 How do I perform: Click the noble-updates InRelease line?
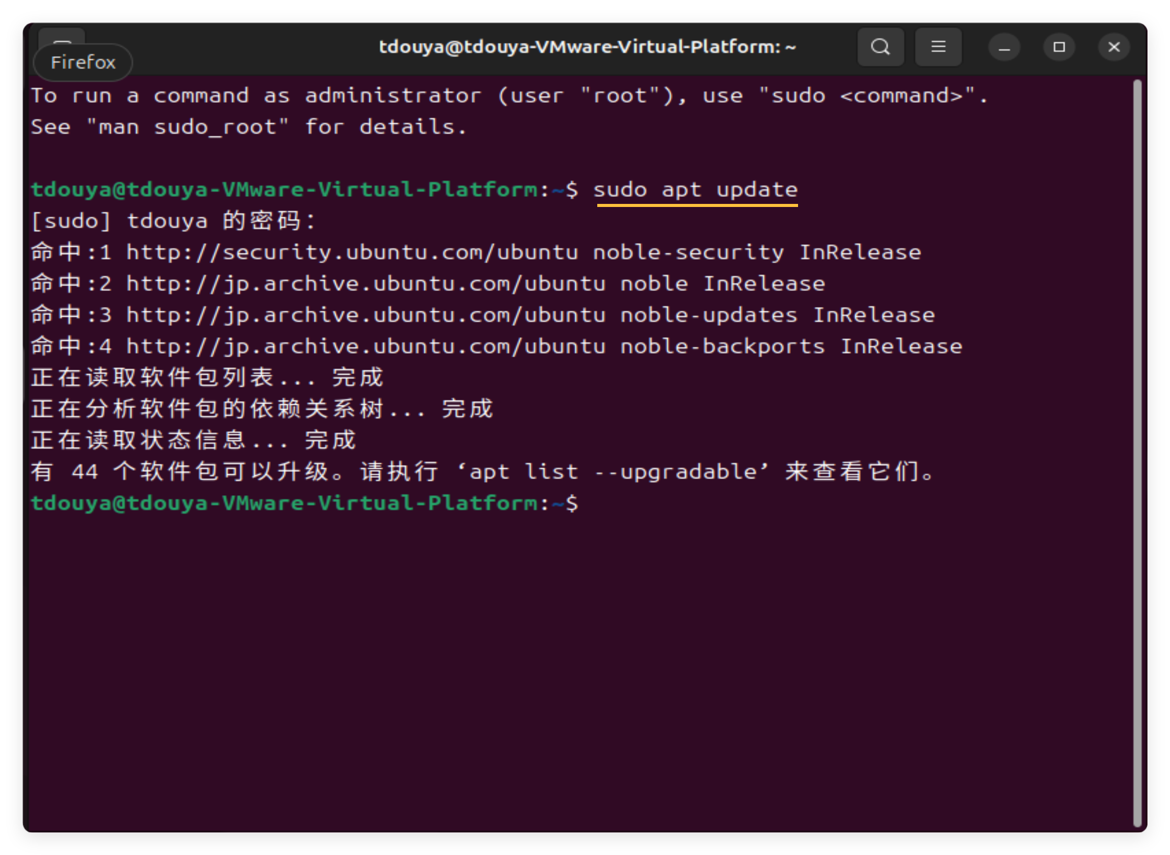(x=483, y=315)
